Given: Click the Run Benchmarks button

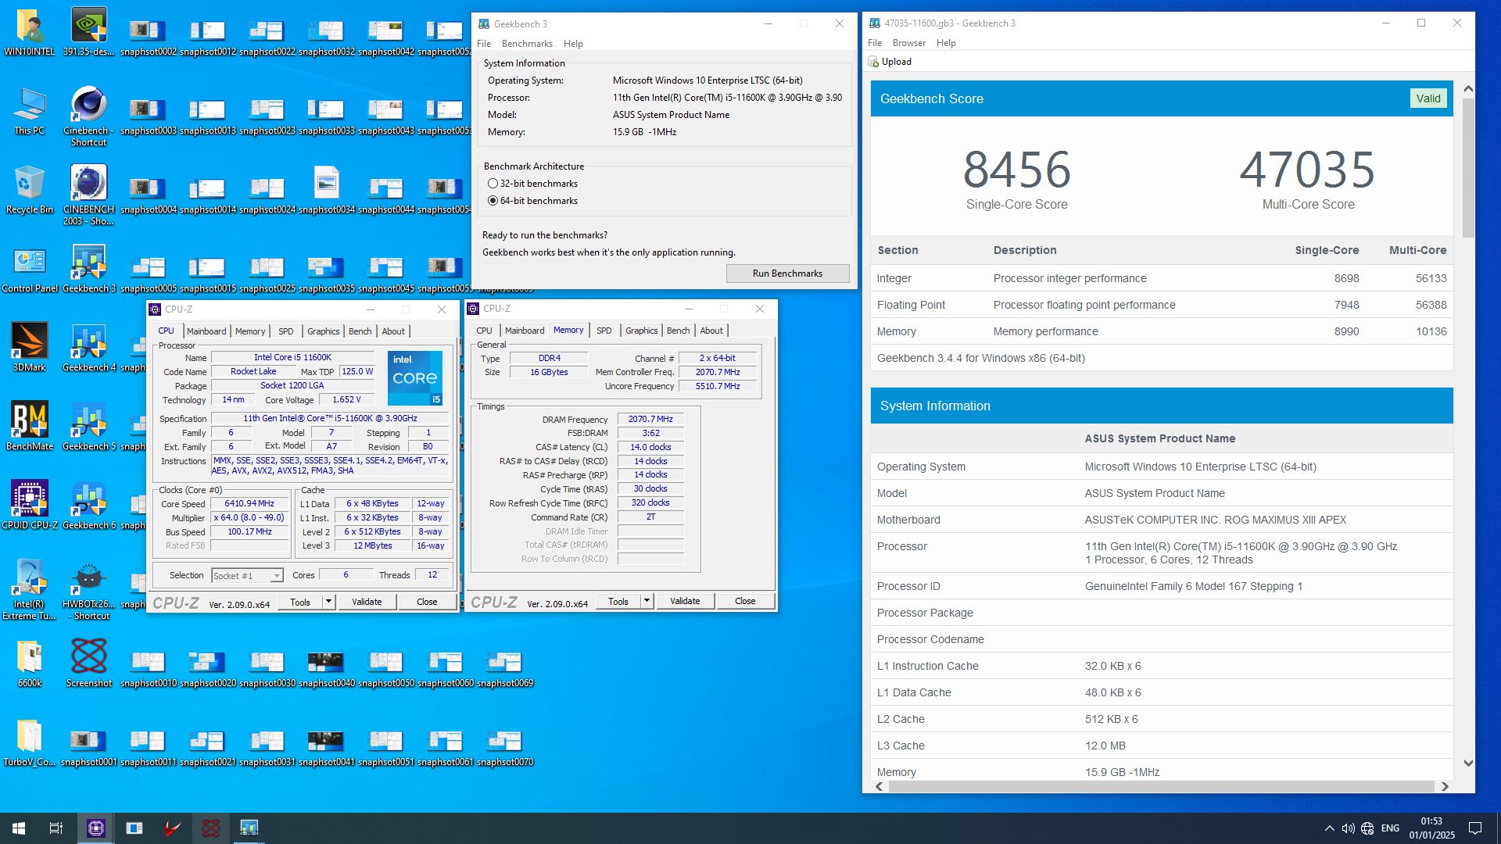Looking at the screenshot, I should tap(787, 274).
